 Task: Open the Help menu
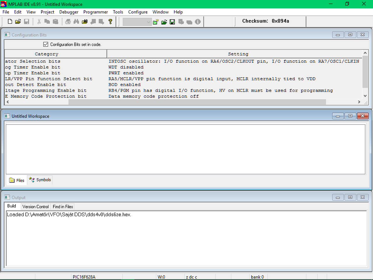coord(178,12)
